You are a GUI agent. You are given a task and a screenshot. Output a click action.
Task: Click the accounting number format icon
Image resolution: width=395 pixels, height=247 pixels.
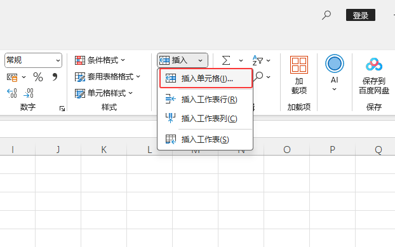click(12, 77)
